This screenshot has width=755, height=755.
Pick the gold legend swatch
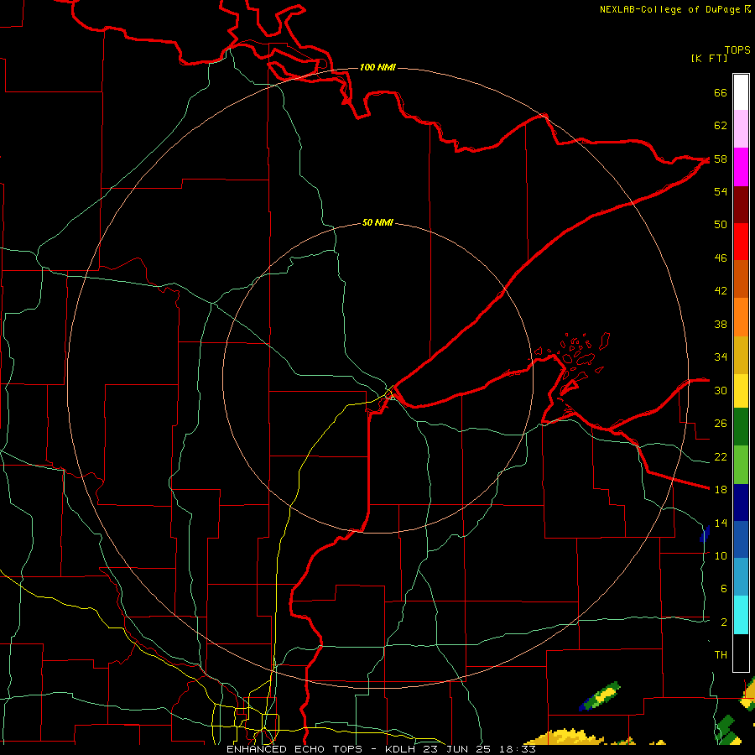click(741, 356)
